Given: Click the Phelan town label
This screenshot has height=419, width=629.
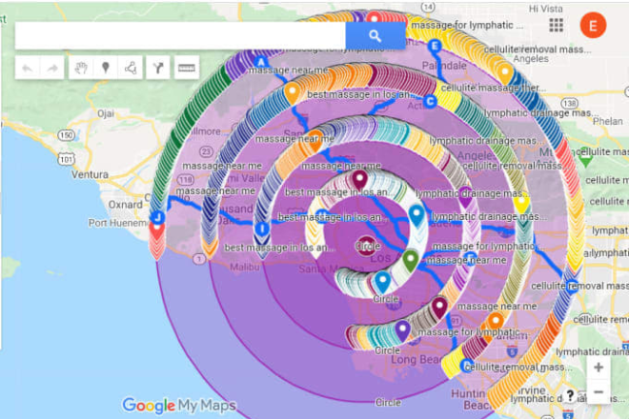Looking at the screenshot, I should [x=608, y=121].
